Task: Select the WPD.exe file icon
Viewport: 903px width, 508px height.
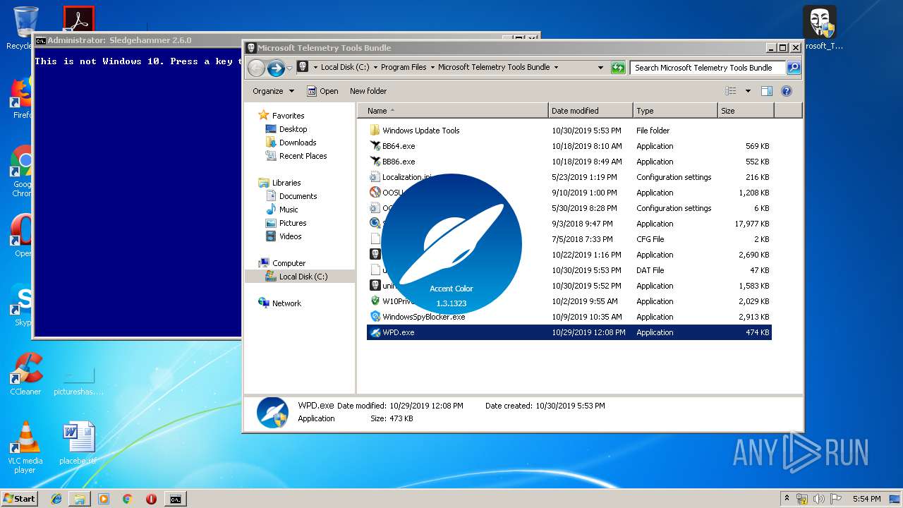Action: (375, 332)
